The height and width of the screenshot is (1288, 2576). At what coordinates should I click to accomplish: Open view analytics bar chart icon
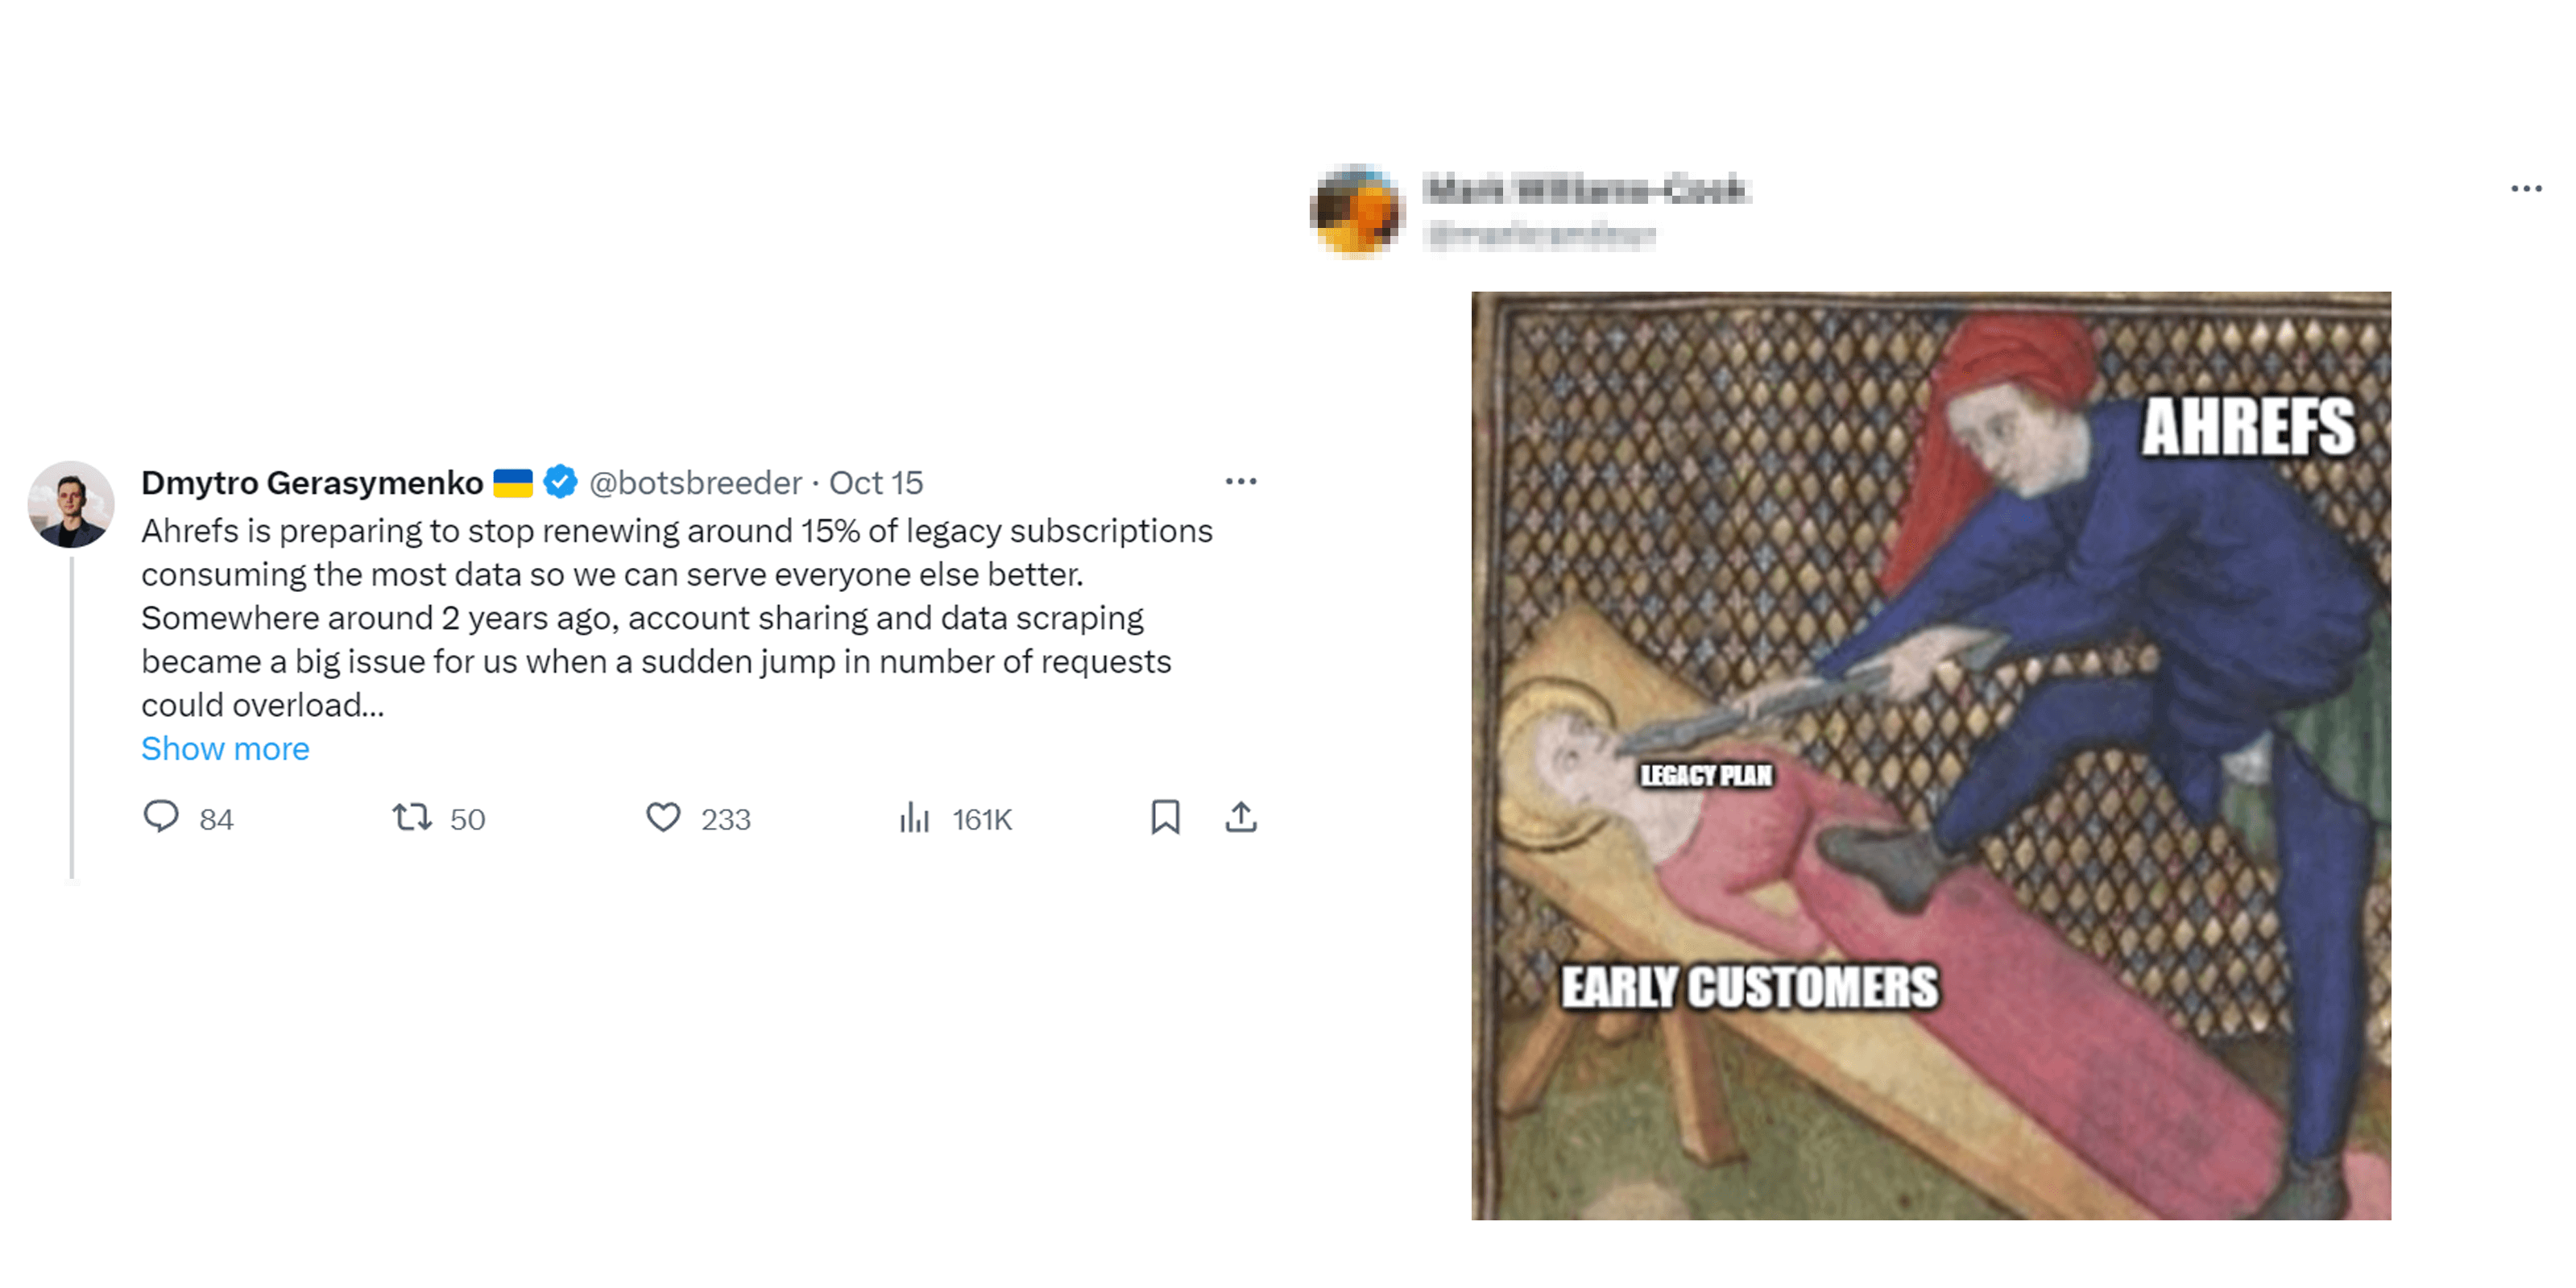coord(914,818)
